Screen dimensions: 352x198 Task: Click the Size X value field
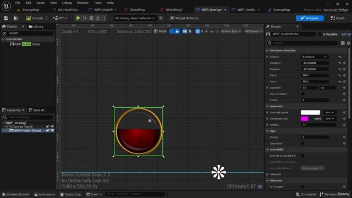315,75
